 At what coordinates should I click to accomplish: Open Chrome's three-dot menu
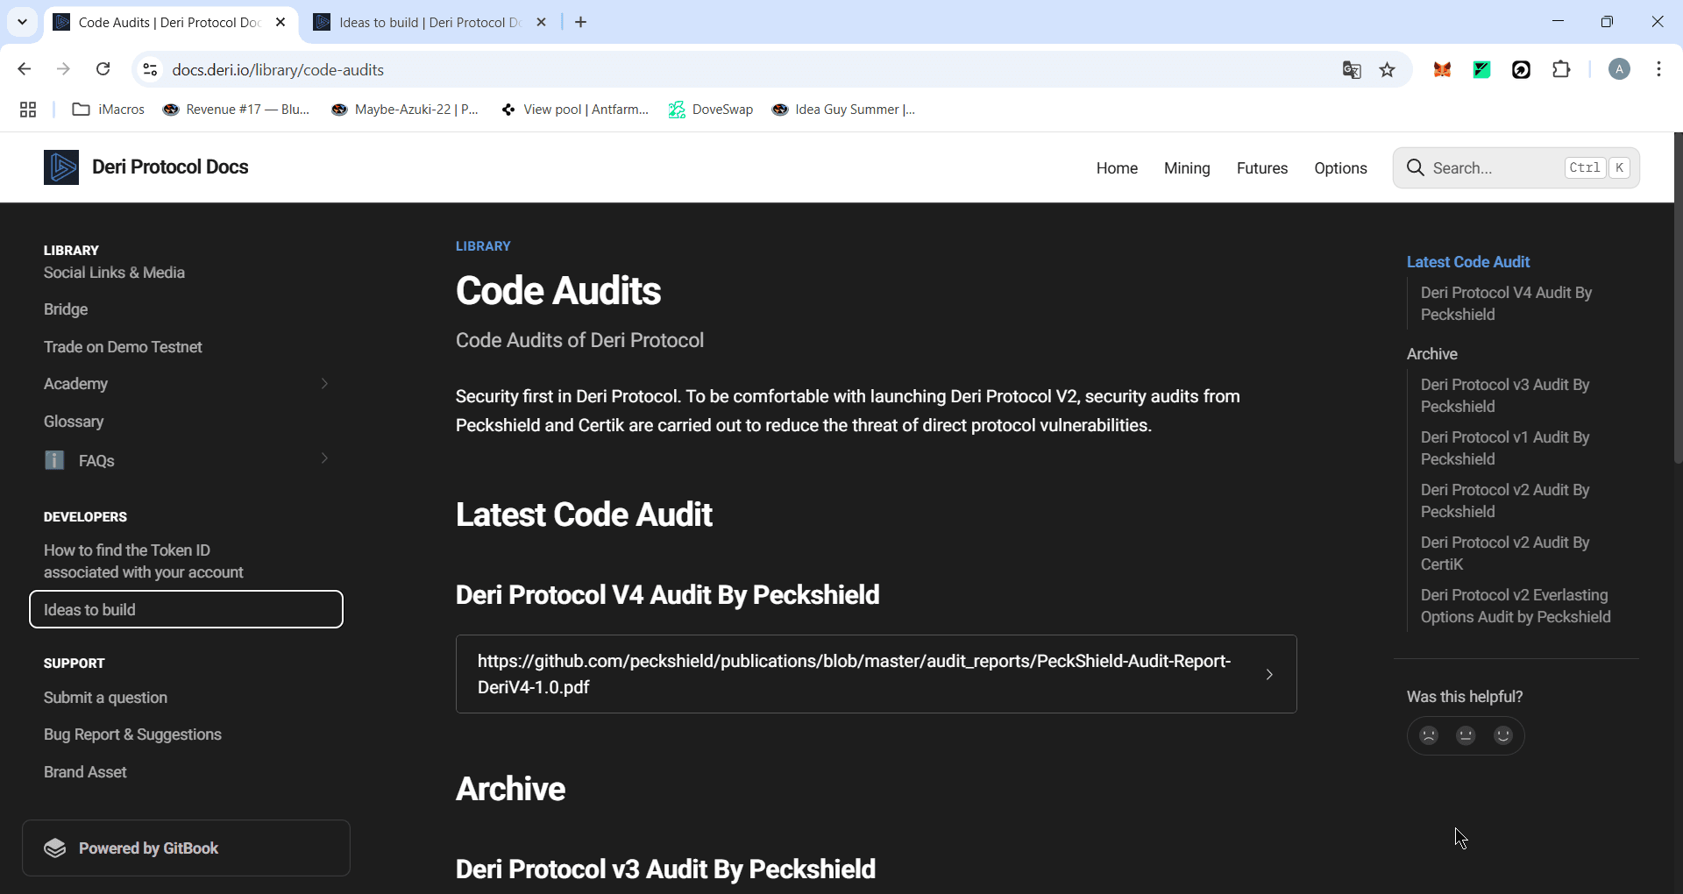(x=1658, y=69)
